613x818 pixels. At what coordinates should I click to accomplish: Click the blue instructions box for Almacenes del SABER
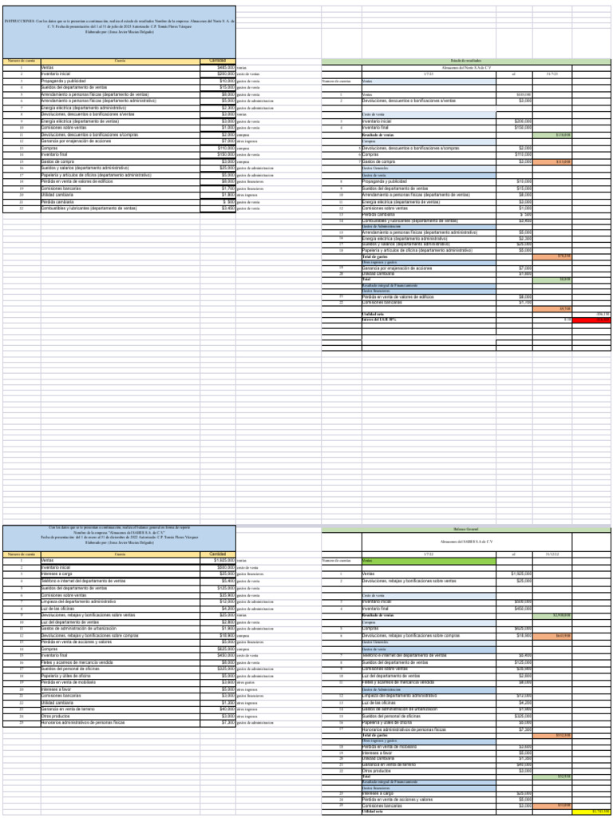pyautogui.click(x=120, y=538)
